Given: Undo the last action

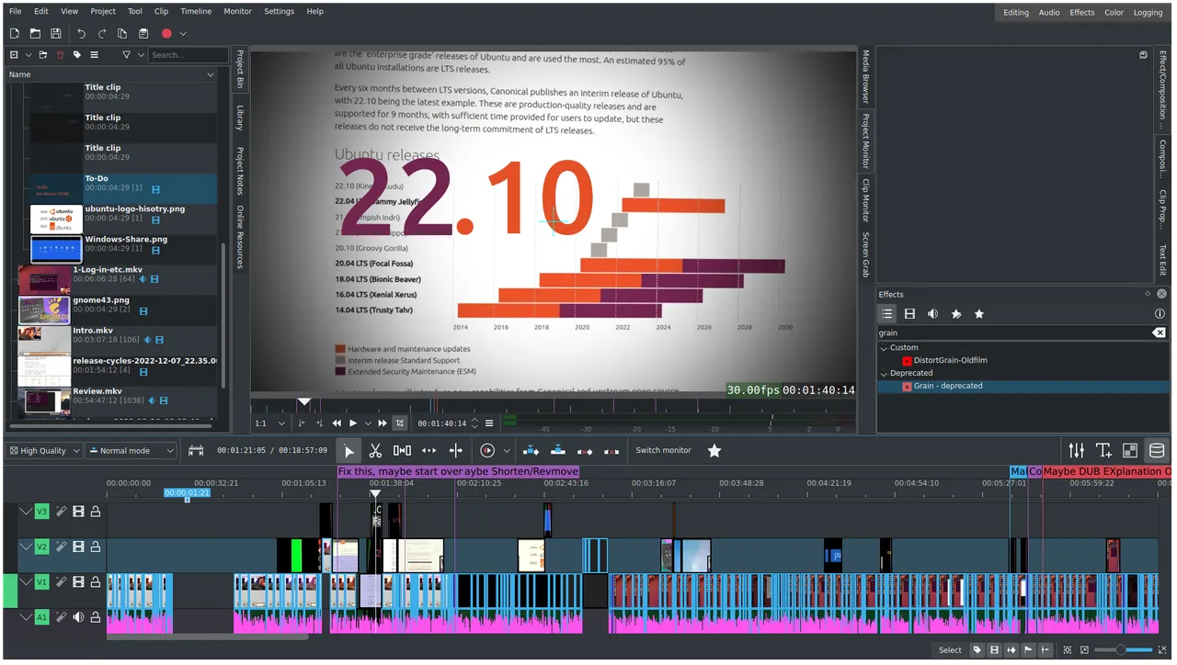Looking at the screenshot, I should [x=81, y=34].
